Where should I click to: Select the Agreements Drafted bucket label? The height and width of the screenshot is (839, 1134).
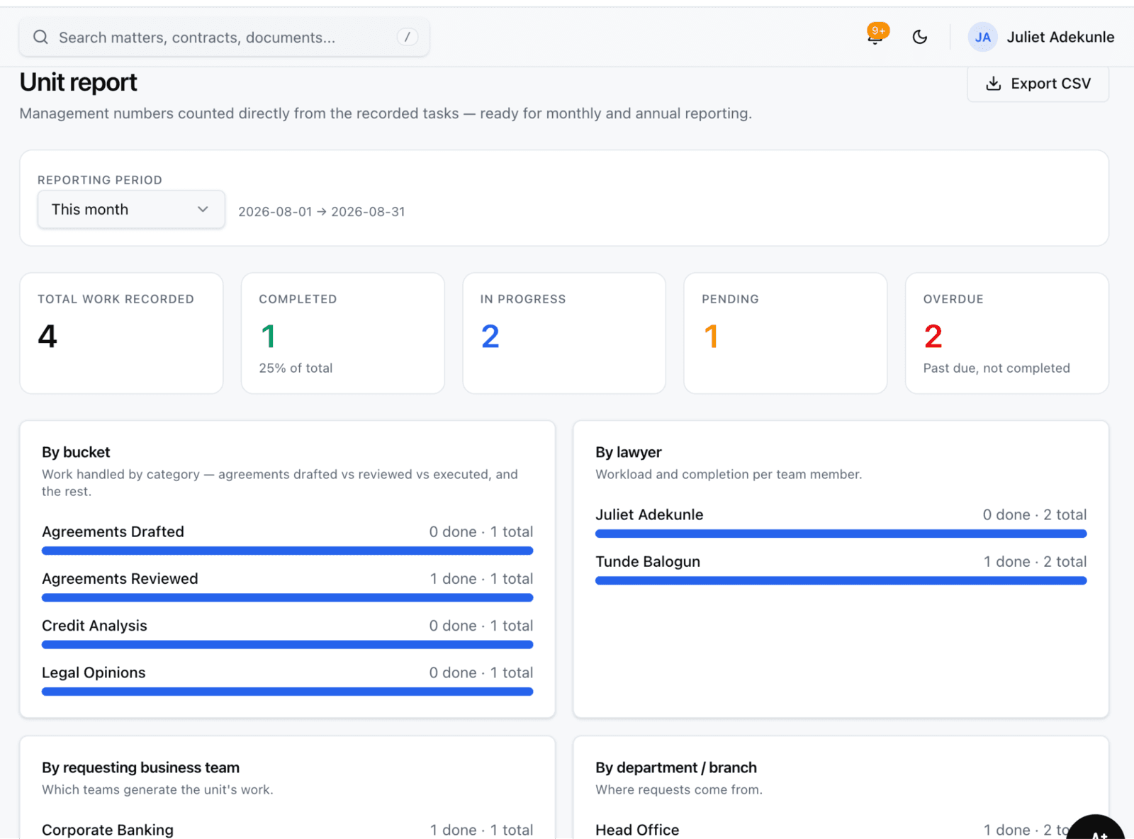[113, 531]
